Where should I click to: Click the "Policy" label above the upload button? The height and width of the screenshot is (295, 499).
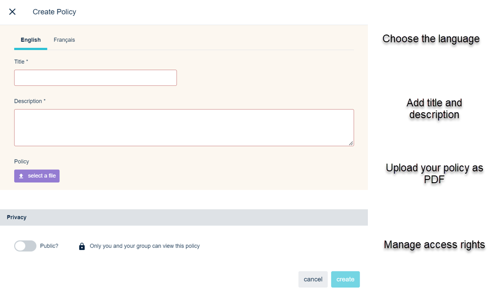click(21, 161)
